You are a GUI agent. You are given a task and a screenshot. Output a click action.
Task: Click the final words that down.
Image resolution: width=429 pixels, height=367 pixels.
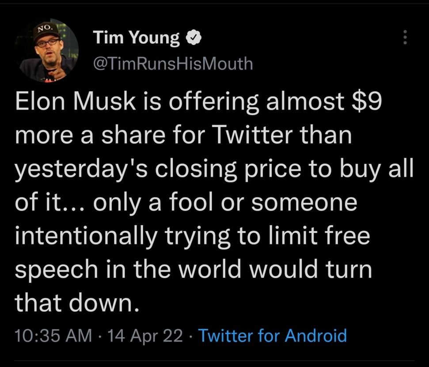coord(77,303)
